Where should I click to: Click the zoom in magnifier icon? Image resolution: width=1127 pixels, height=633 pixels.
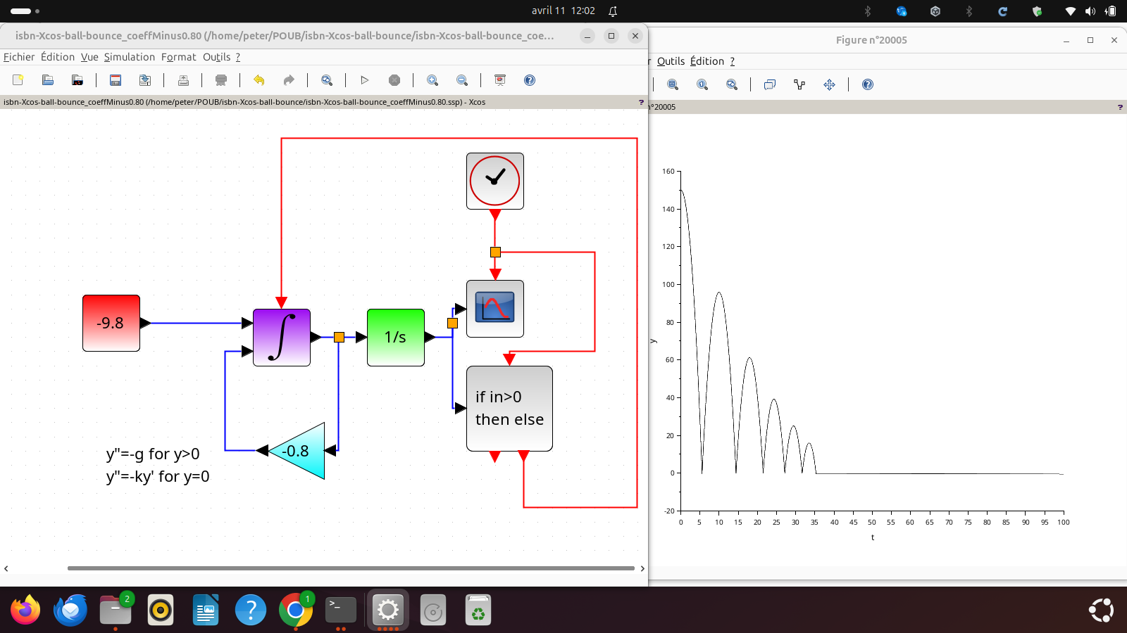tap(432, 80)
